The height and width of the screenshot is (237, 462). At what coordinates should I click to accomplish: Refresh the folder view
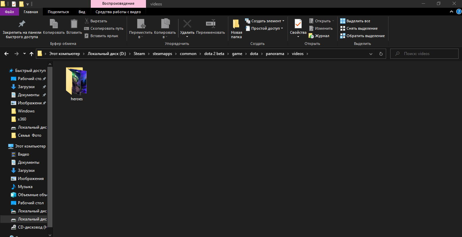pos(381,54)
